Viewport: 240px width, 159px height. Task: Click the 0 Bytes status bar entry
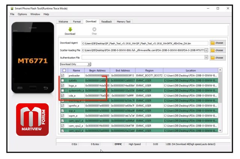point(95,144)
